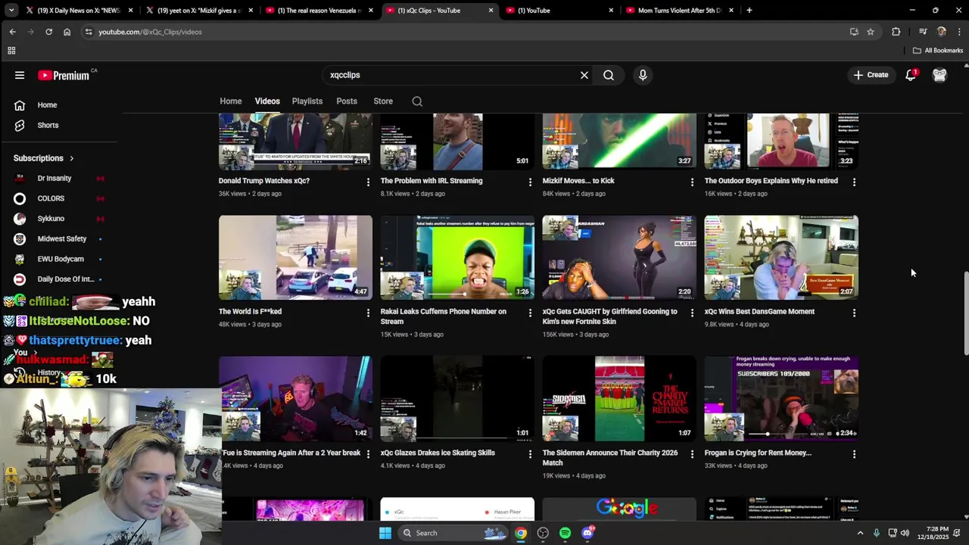969x545 pixels.
Task: Start voice search with microphone icon
Action: [x=643, y=75]
